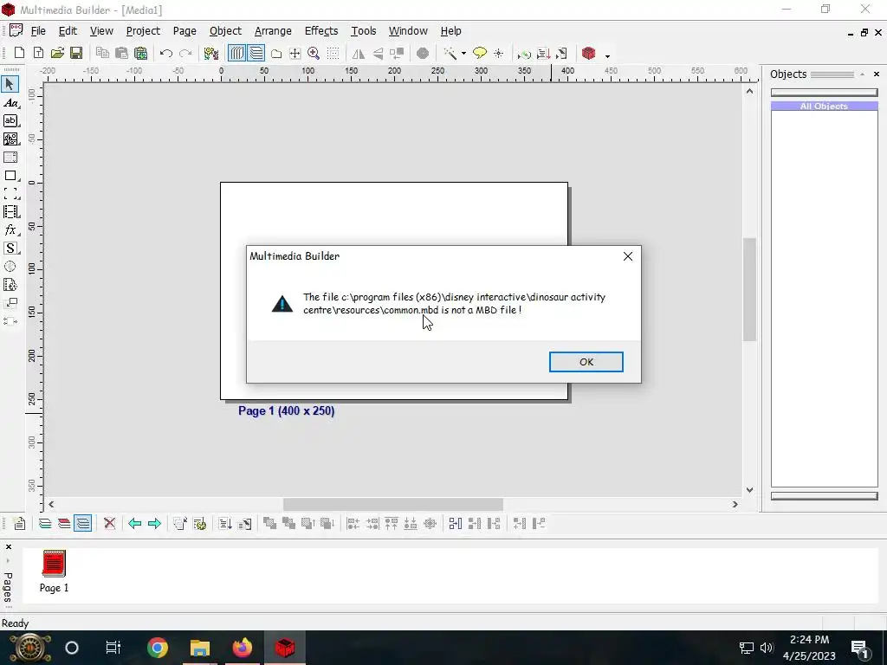Open the notification center icon
The width and height of the screenshot is (887, 665).
click(860, 648)
